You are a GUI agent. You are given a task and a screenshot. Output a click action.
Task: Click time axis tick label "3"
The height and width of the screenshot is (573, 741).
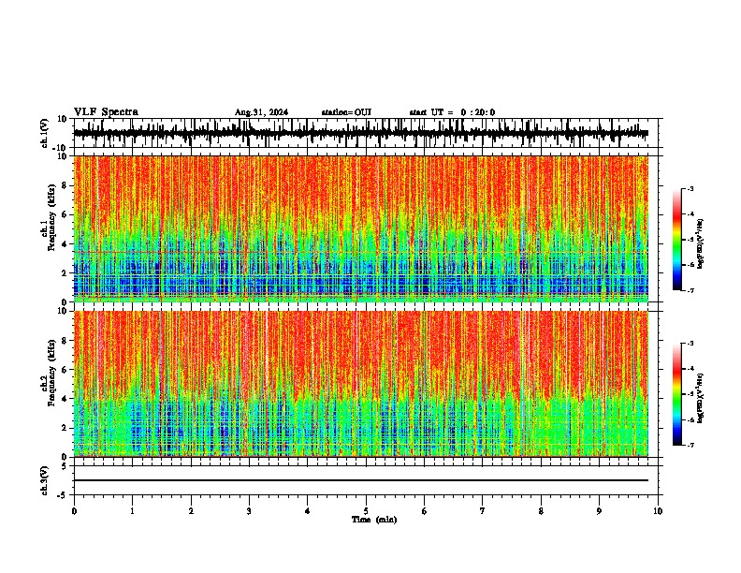point(249,511)
